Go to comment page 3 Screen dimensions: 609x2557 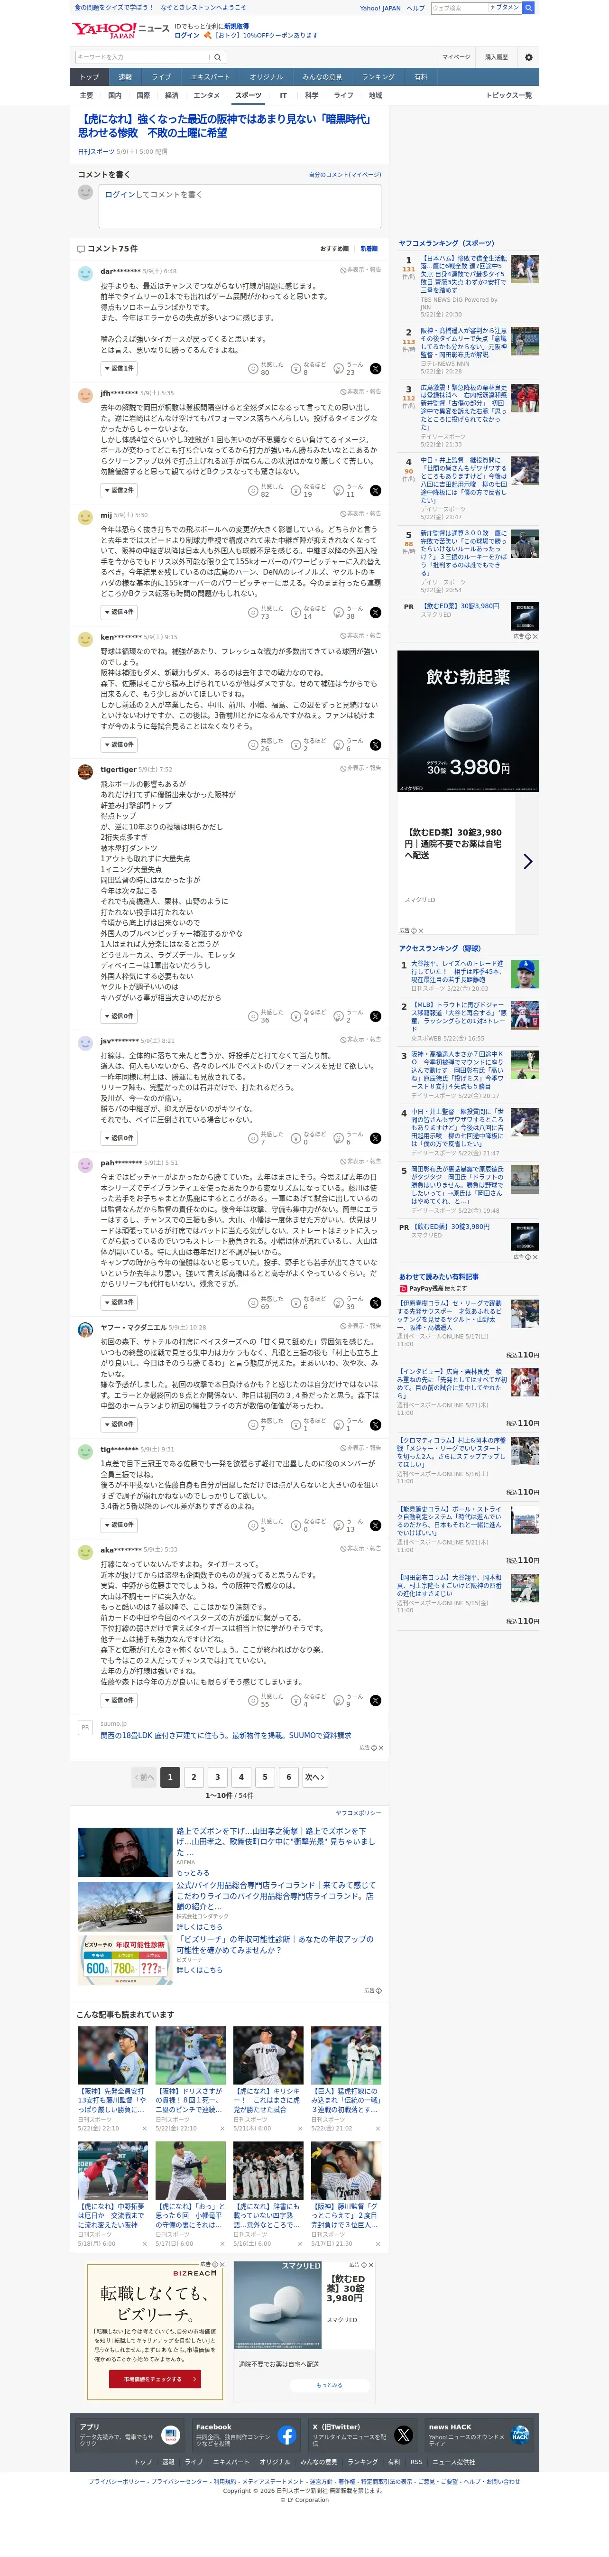[217, 1777]
